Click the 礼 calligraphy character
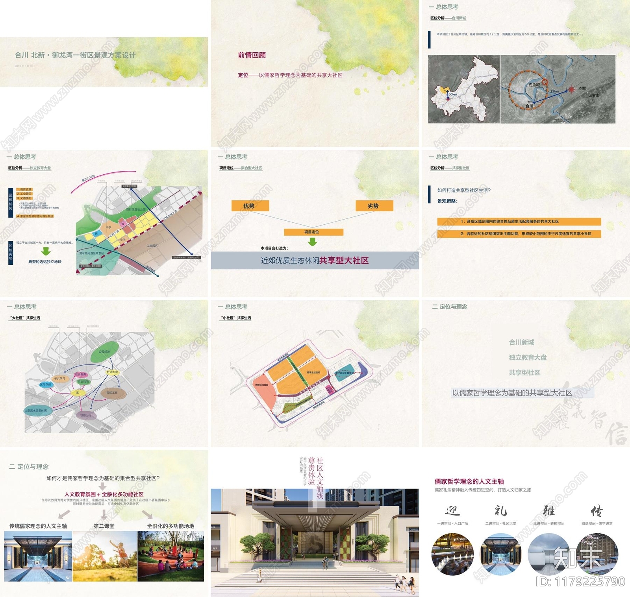Screen dimensions: 630x597 (500, 511)
